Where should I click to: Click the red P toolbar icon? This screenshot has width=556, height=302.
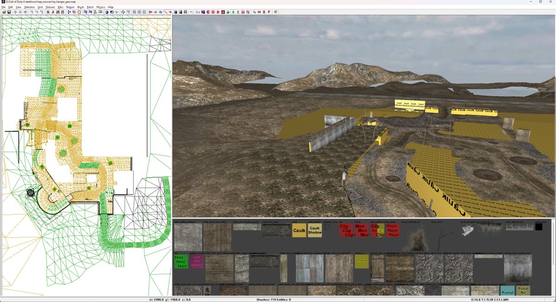point(269,12)
